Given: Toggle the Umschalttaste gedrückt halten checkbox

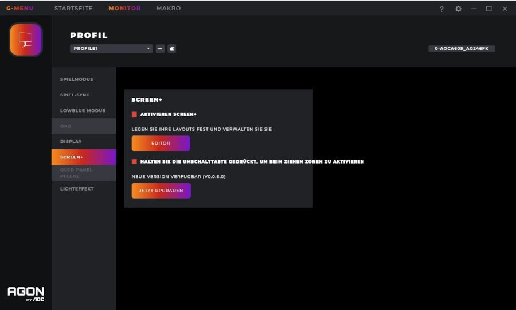Looking at the screenshot, I should point(134,161).
